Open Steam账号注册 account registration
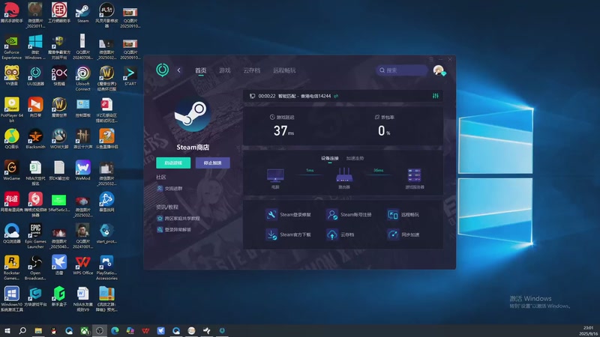Image resolution: width=600 pixels, height=337 pixels. click(x=349, y=215)
